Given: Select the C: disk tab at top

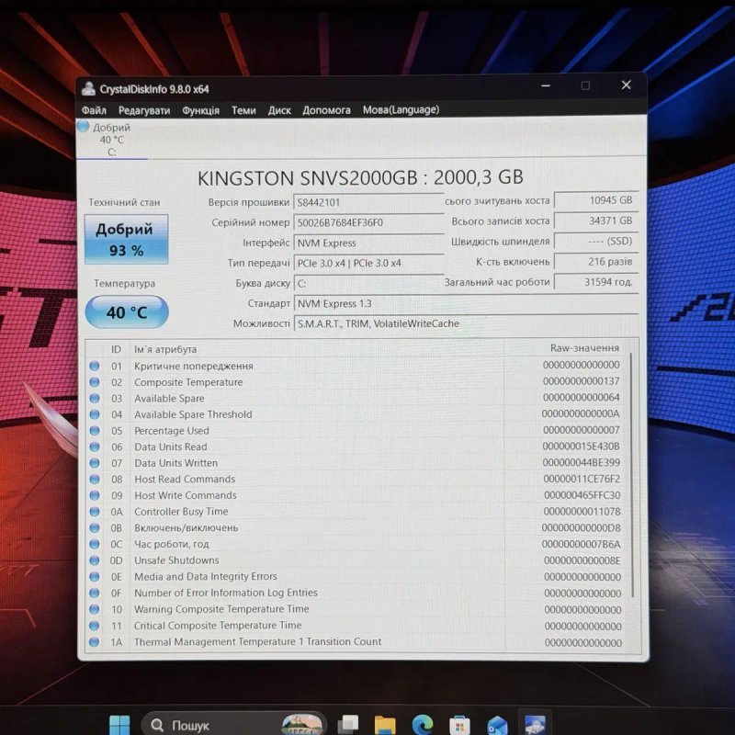Looking at the screenshot, I should 111,140.
